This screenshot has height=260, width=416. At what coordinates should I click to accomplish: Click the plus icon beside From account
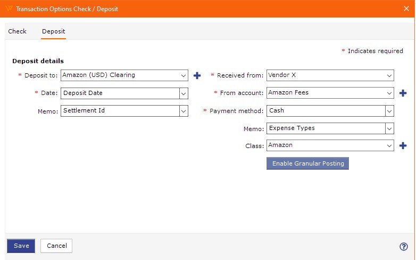(x=403, y=93)
